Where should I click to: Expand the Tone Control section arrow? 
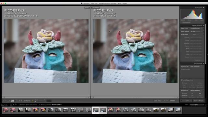(x=203, y=34)
